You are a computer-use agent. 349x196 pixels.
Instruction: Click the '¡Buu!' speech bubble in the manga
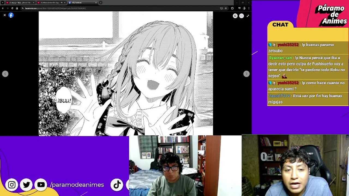click(x=64, y=100)
